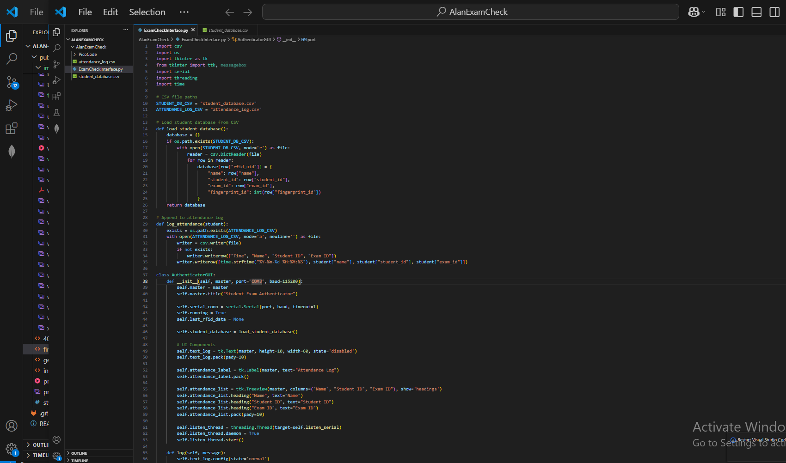Click 'class AuthenticatorGUI:' on line 37
The image size is (786, 463).
click(x=185, y=275)
